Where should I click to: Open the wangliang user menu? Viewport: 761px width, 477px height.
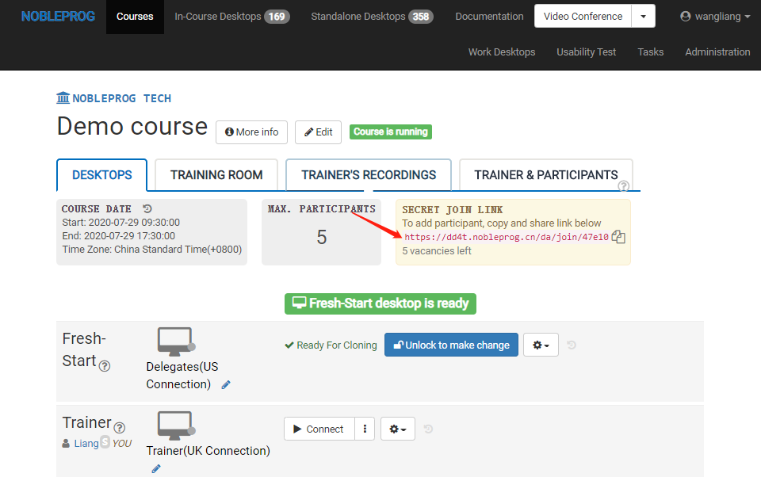(715, 17)
